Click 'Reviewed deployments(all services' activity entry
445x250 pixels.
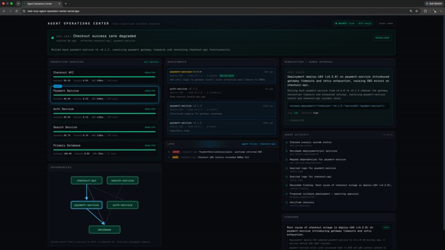[313, 151]
